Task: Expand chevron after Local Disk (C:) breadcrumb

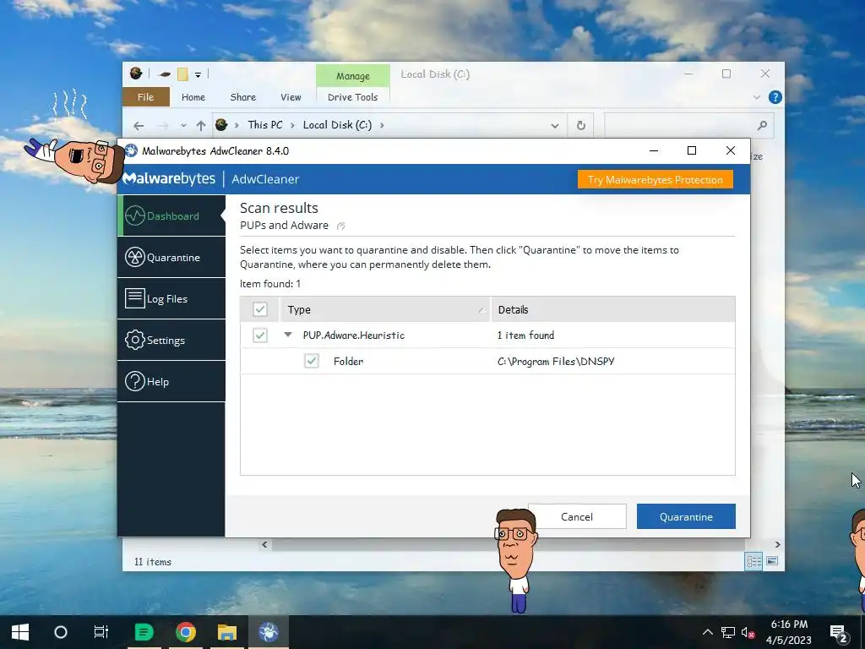Action: (381, 125)
